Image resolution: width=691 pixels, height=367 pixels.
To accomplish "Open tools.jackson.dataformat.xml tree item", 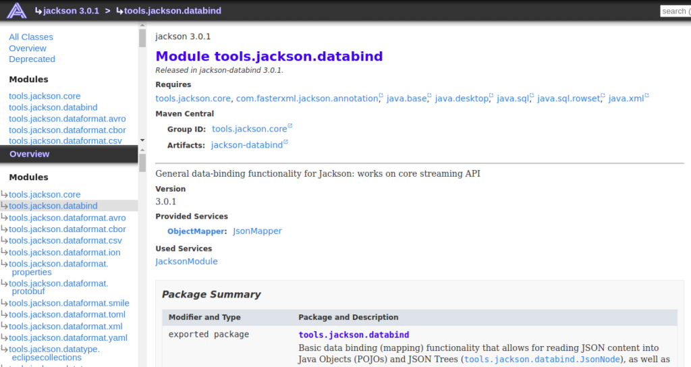I will [x=65, y=327].
